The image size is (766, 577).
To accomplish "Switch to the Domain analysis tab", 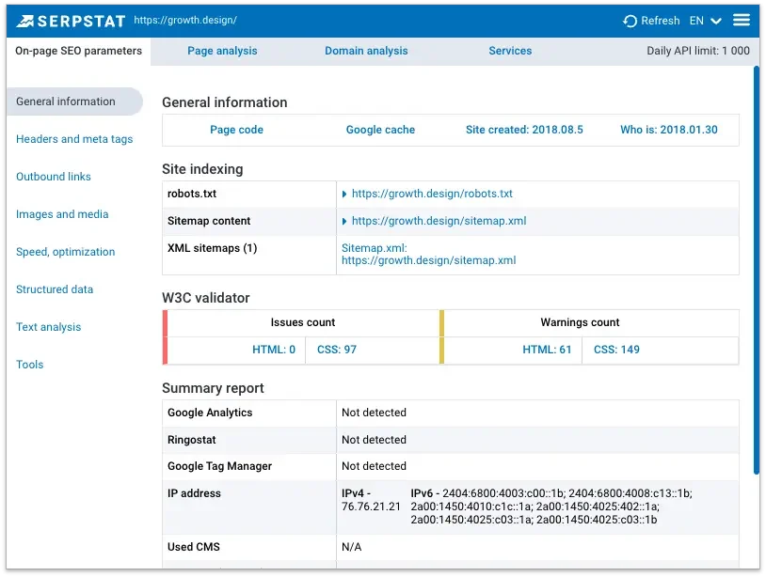I will click(x=366, y=51).
